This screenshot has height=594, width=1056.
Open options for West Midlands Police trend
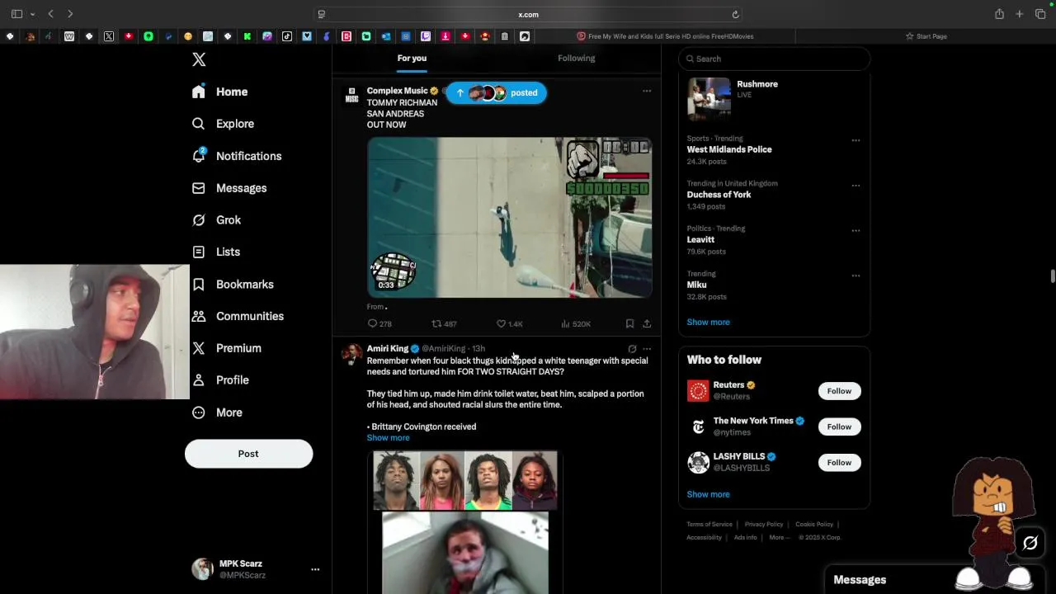point(856,140)
